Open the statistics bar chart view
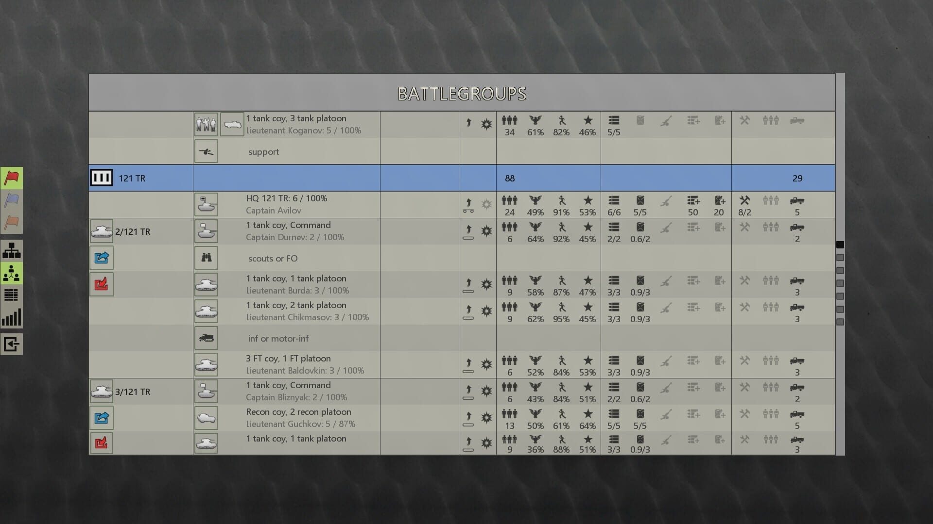Viewport: 933px width, 524px height. pos(11,318)
